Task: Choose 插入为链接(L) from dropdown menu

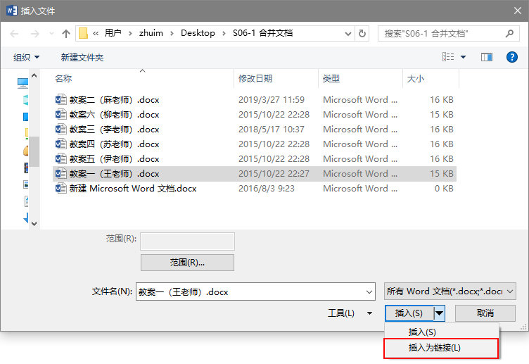Action: click(441, 348)
